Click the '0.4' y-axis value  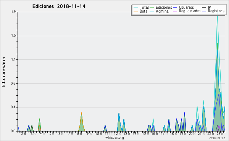point(13,107)
